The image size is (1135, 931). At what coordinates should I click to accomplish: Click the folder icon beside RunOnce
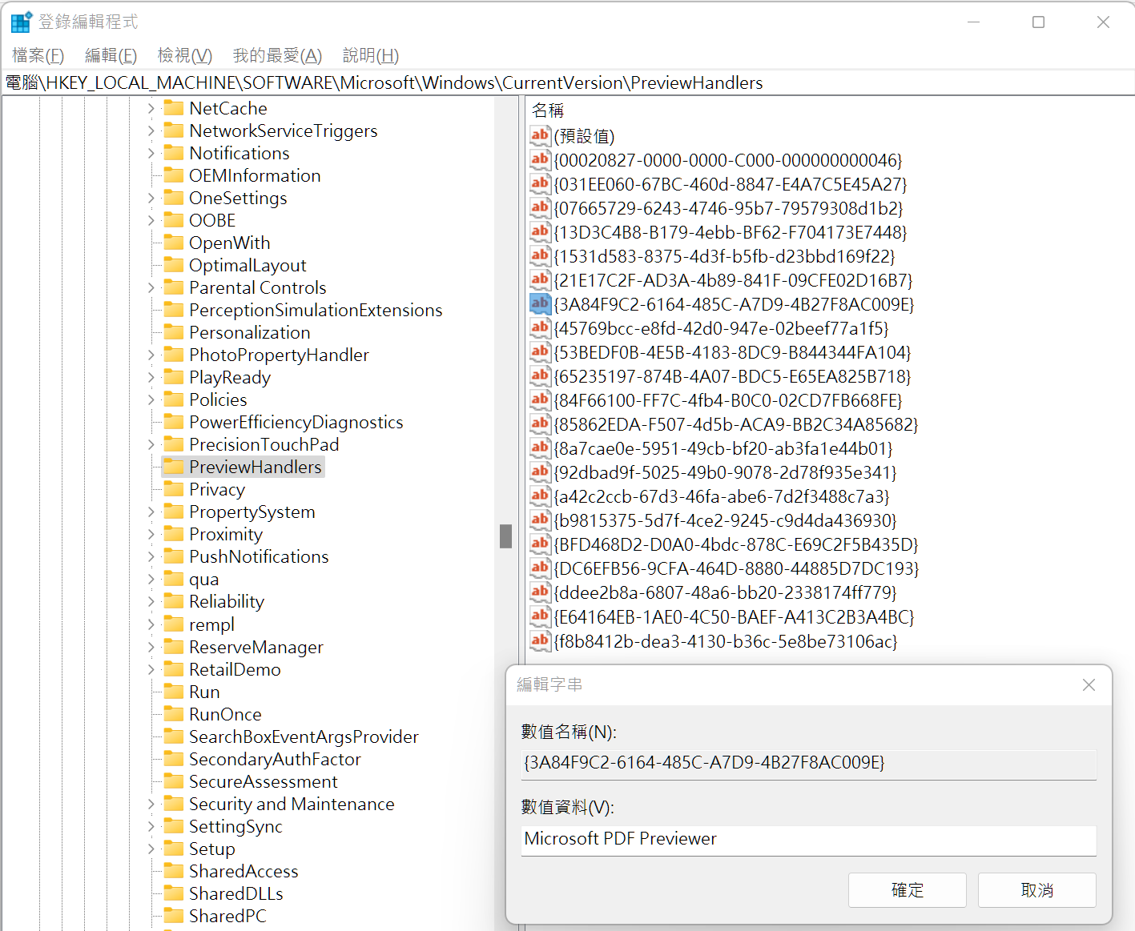click(x=174, y=714)
